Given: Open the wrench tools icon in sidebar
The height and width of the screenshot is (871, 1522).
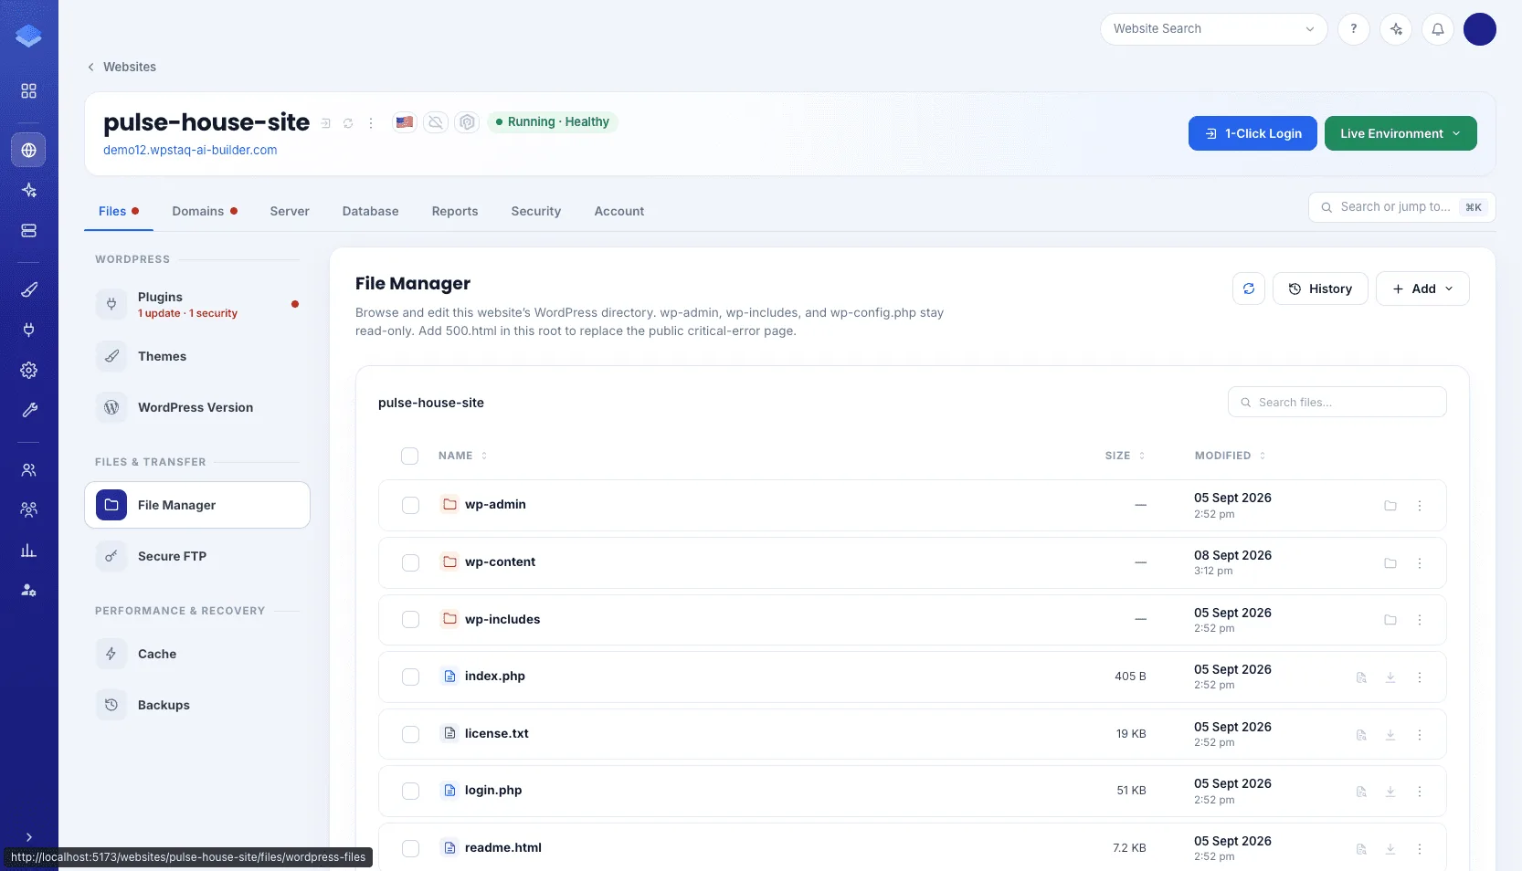Looking at the screenshot, I should (x=29, y=410).
